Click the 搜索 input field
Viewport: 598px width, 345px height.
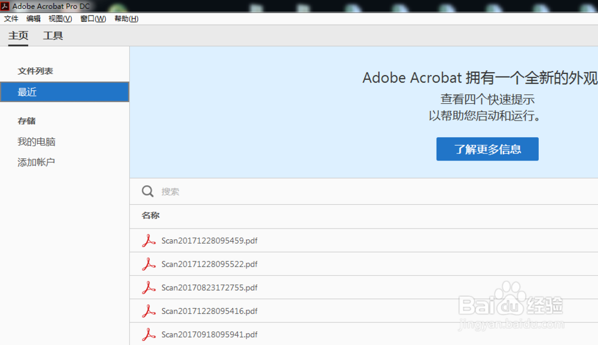(x=364, y=191)
